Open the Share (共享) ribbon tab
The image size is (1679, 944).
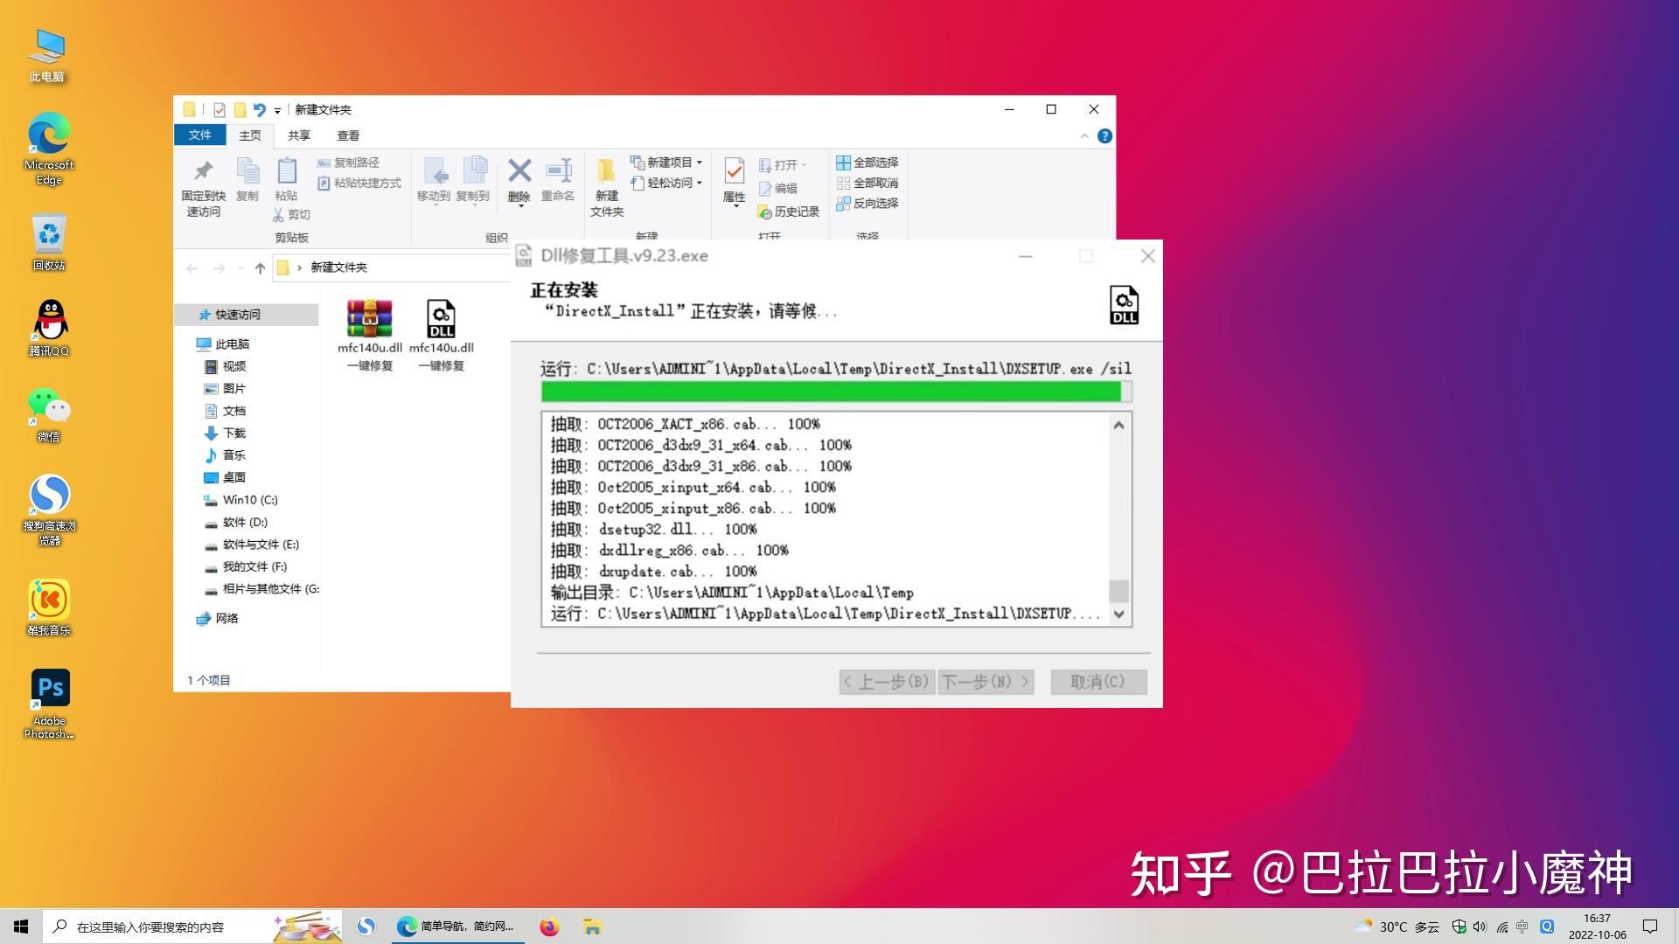(x=299, y=135)
